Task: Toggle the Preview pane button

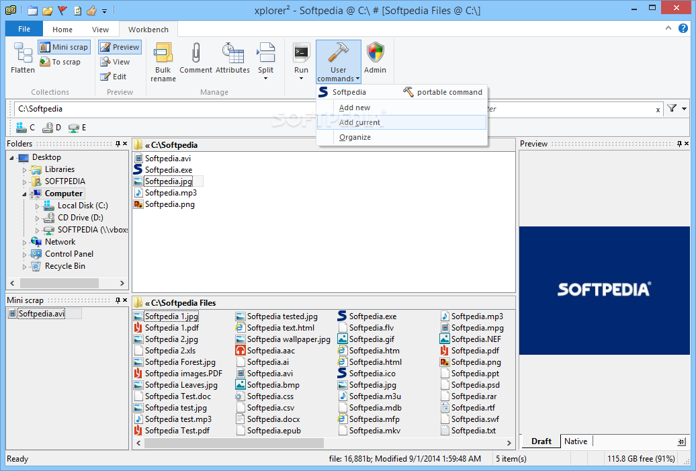Action: click(x=120, y=47)
